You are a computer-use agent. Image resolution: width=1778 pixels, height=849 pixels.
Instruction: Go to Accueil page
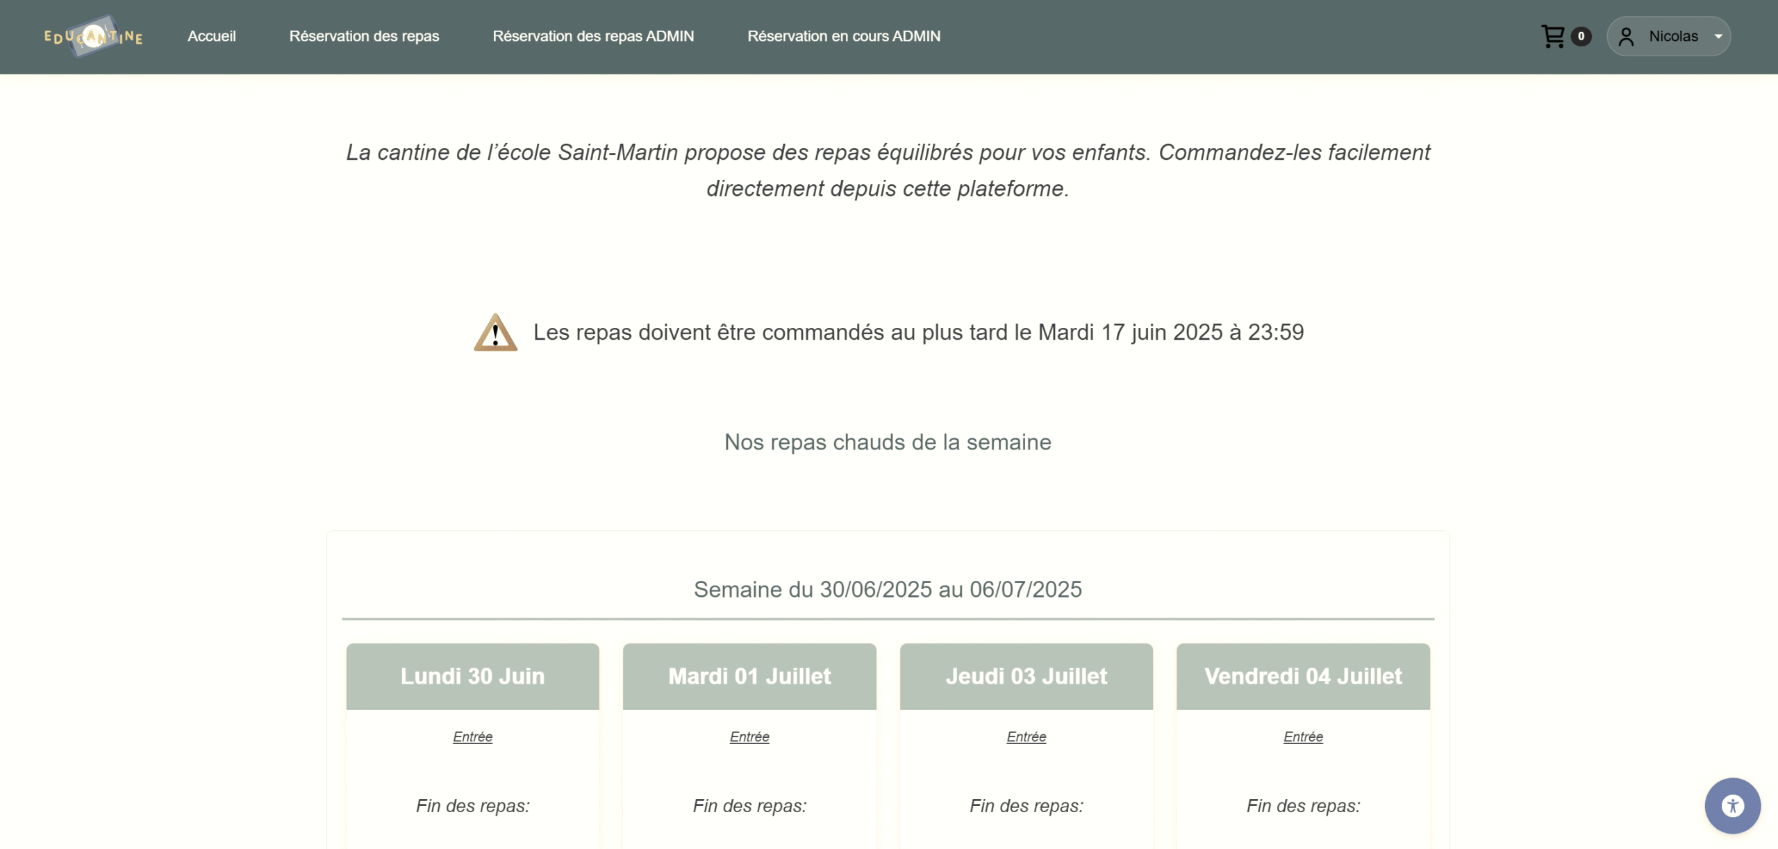(x=212, y=36)
